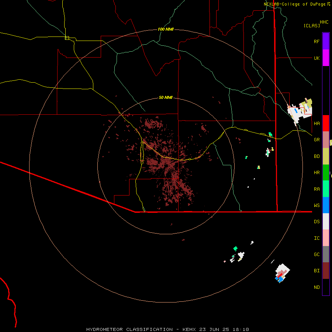The image size is (332, 332).
Task: Click the magenta UK legend color swatch
Action: pos(326,58)
